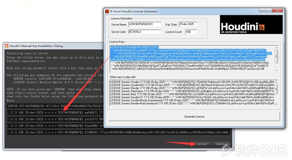Click License Keys line containing f6b459e8

point(189,66)
